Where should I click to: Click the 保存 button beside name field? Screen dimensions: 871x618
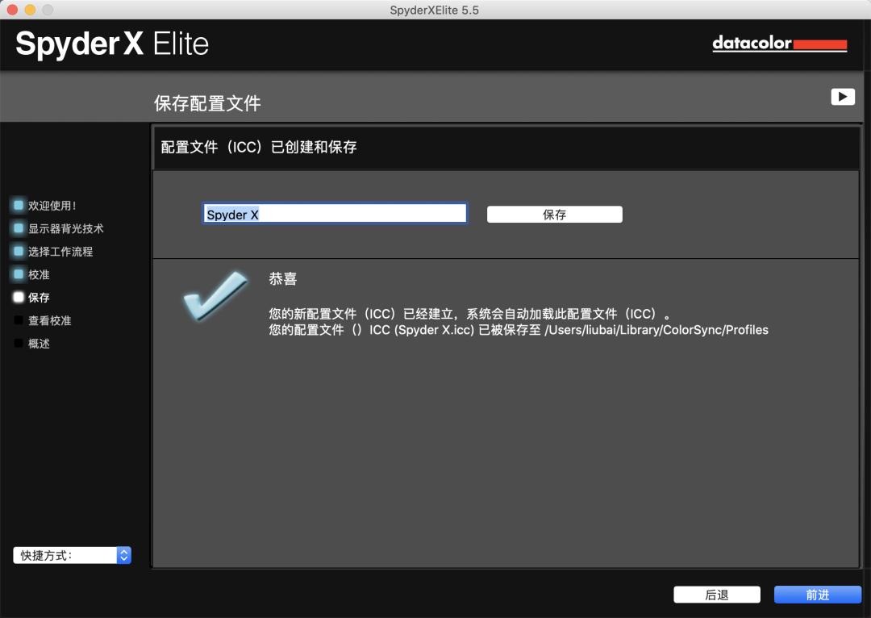coord(554,215)
